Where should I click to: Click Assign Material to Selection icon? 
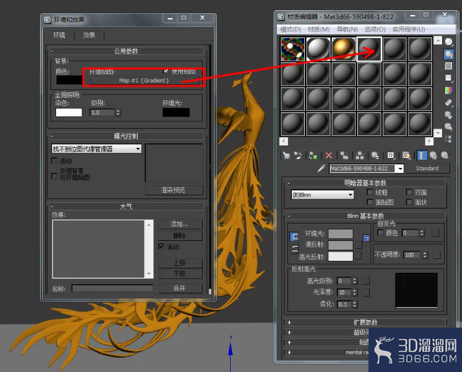(313, 155)
